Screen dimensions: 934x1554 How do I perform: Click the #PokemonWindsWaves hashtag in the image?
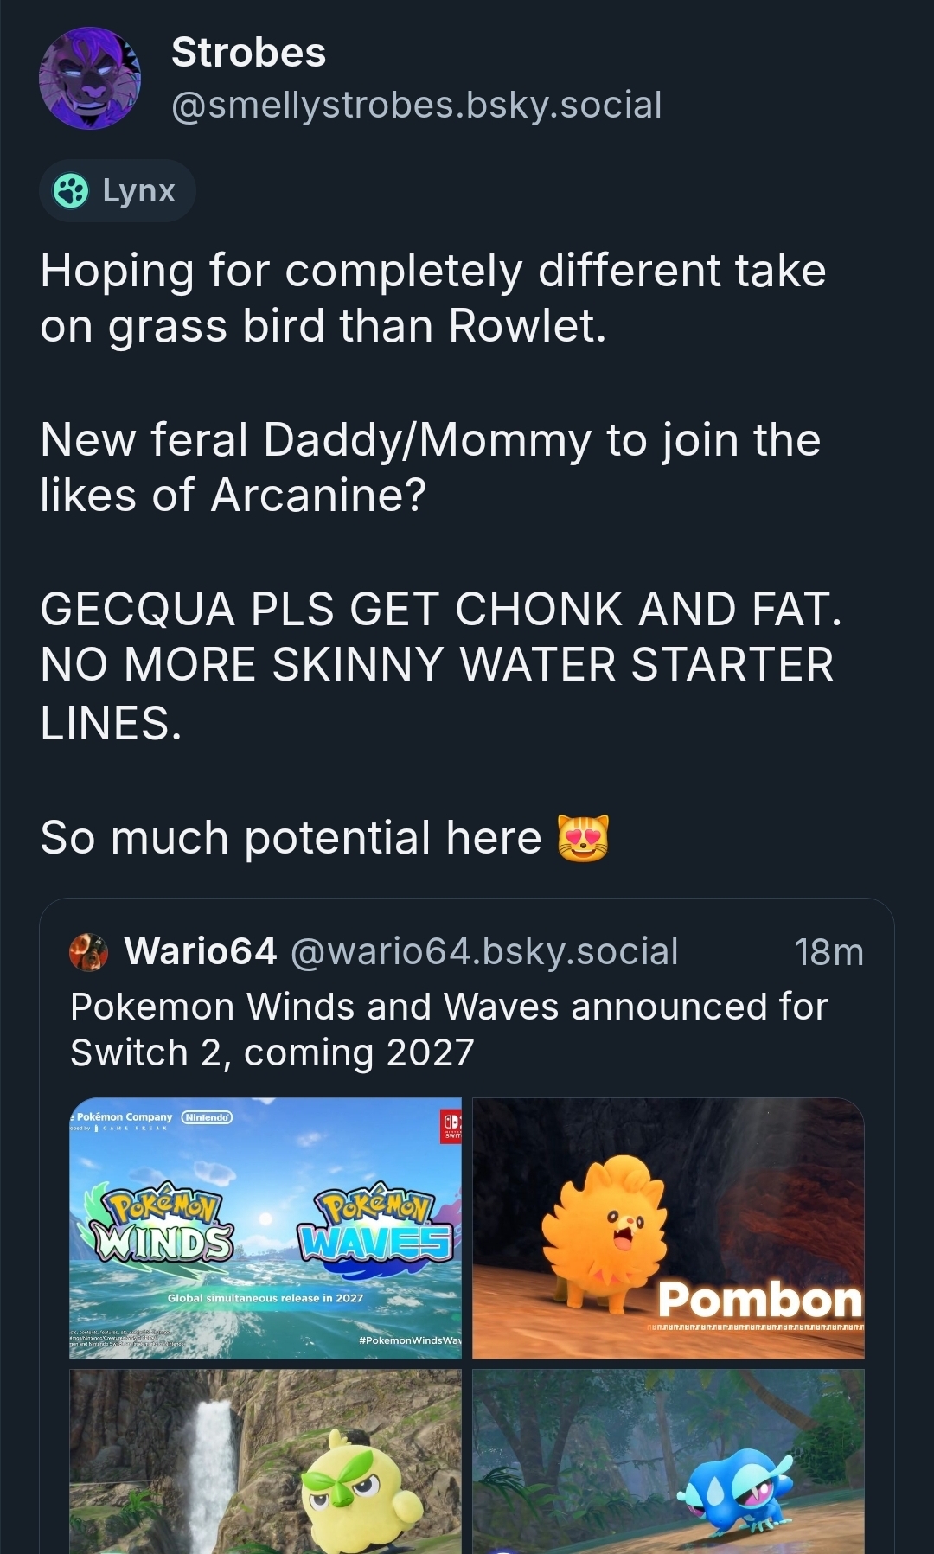(410, 1340)
